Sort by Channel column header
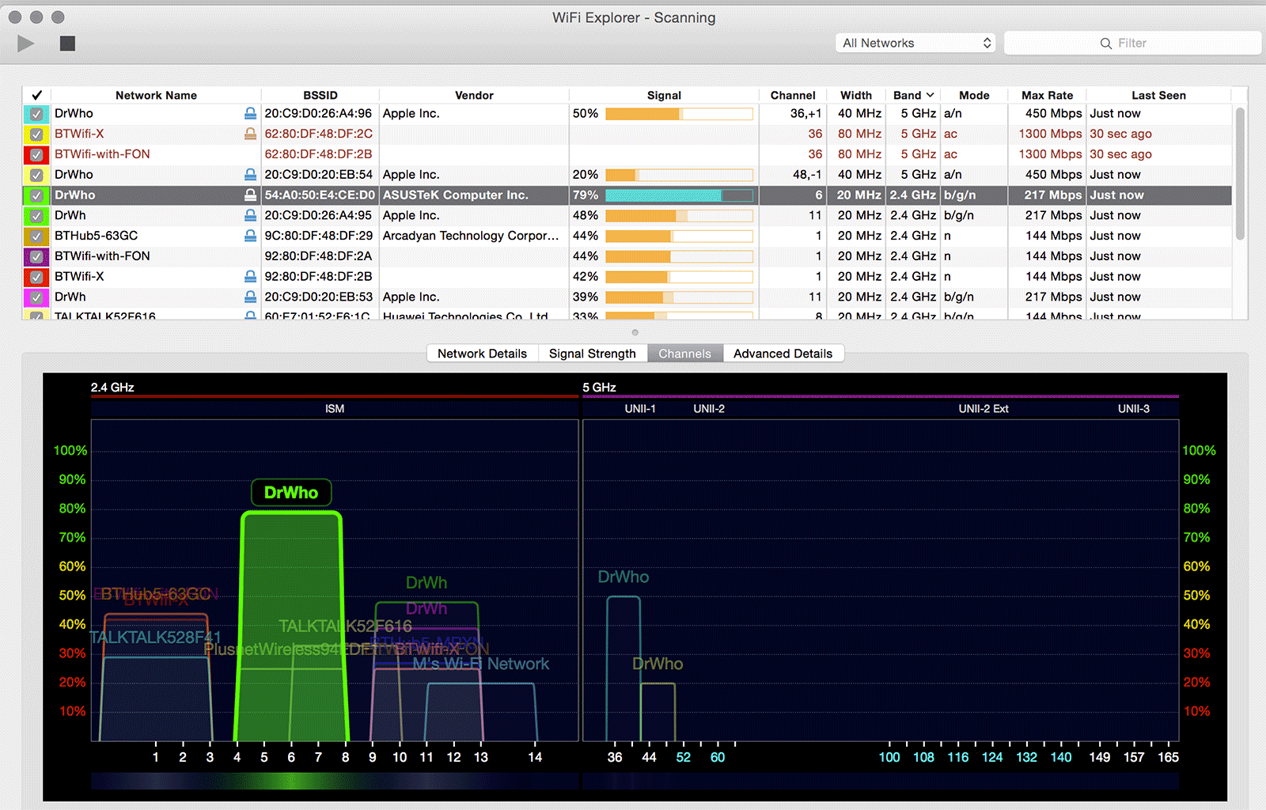Screen dimensions: 1266x810 [793, 95]
